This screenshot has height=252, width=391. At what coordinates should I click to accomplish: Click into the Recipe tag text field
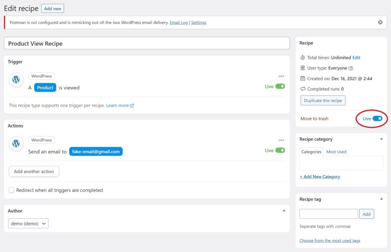tap(329, 214)
